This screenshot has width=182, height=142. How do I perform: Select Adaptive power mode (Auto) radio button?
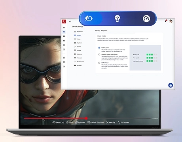[99, 54]
